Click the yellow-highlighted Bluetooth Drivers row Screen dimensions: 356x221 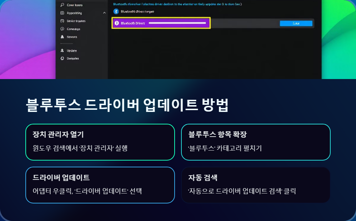click(x=161, y=23)
